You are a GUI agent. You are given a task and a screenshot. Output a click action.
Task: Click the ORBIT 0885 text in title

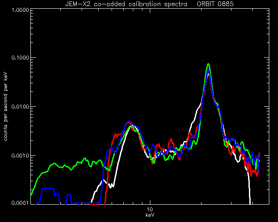point(215,4)
